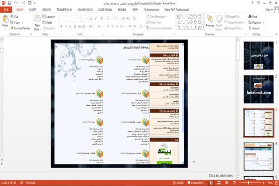Open the Nitro PDF Professional tab

click(177, 10)
